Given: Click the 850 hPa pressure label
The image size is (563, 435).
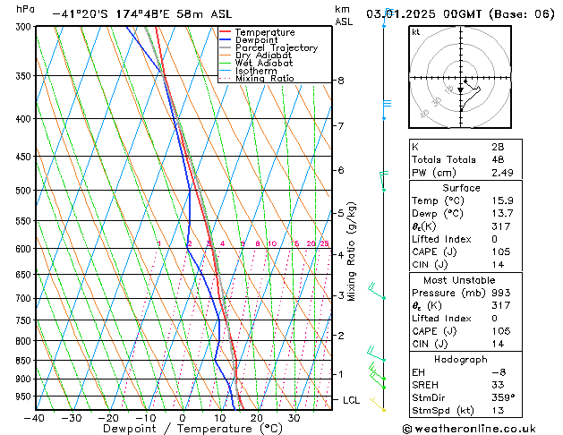Looking at the screenshot, I should 25,361.
